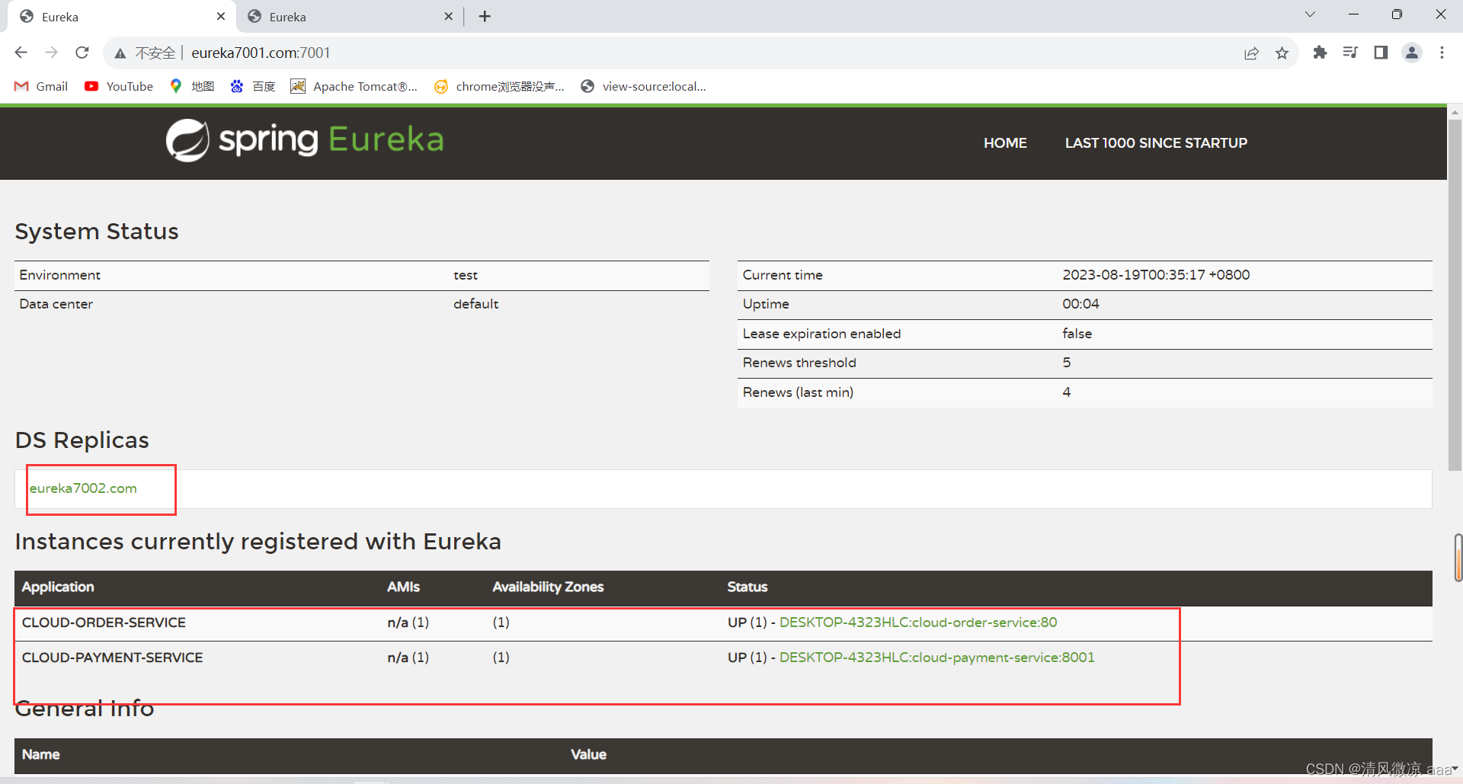The image size is (1463, 784).
Task: Click the Availability Zones column header
Action: tap(548, 587)
